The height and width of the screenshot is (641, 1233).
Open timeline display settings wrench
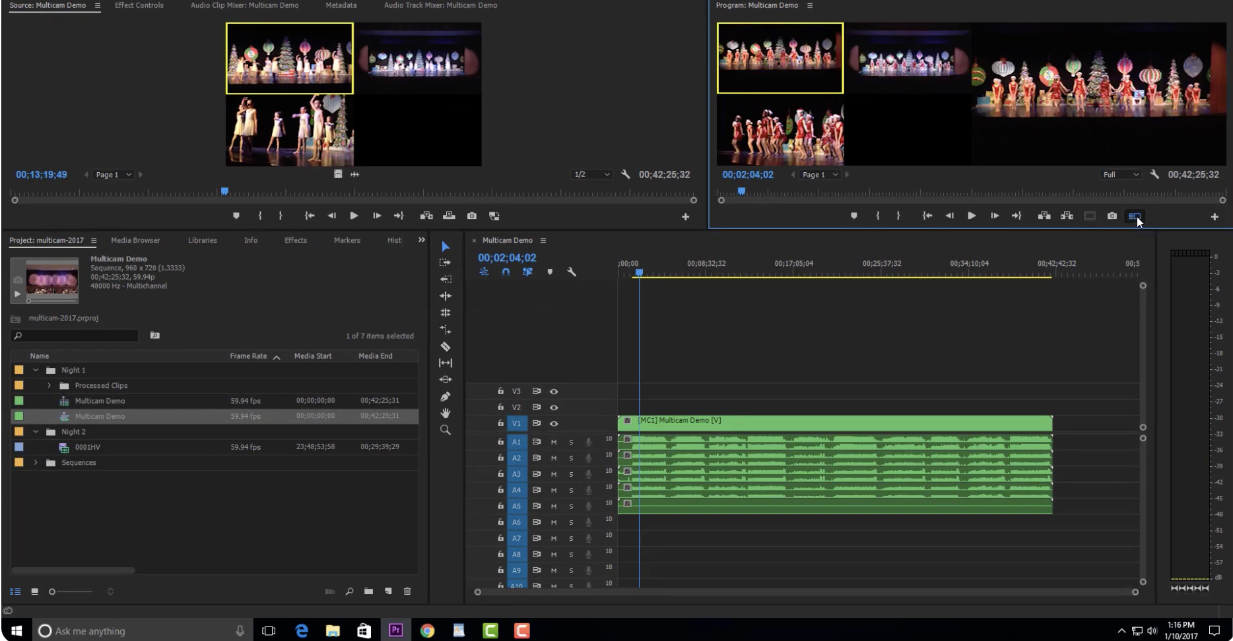click(x=572, y=272)
